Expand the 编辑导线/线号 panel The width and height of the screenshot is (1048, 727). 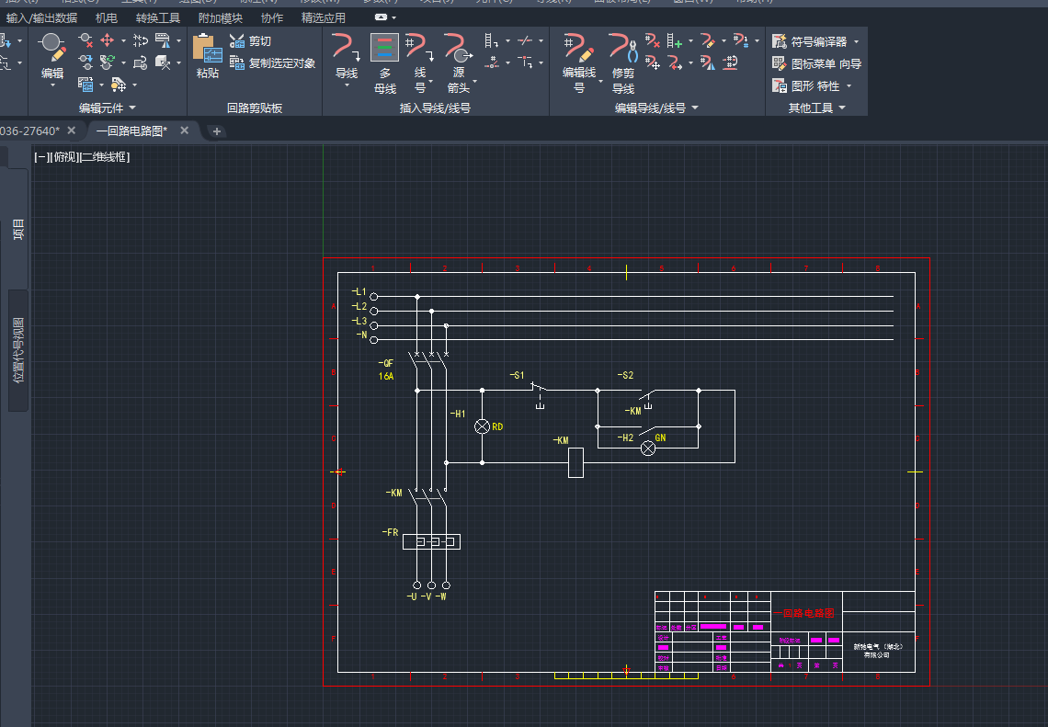tap(694, 108)
